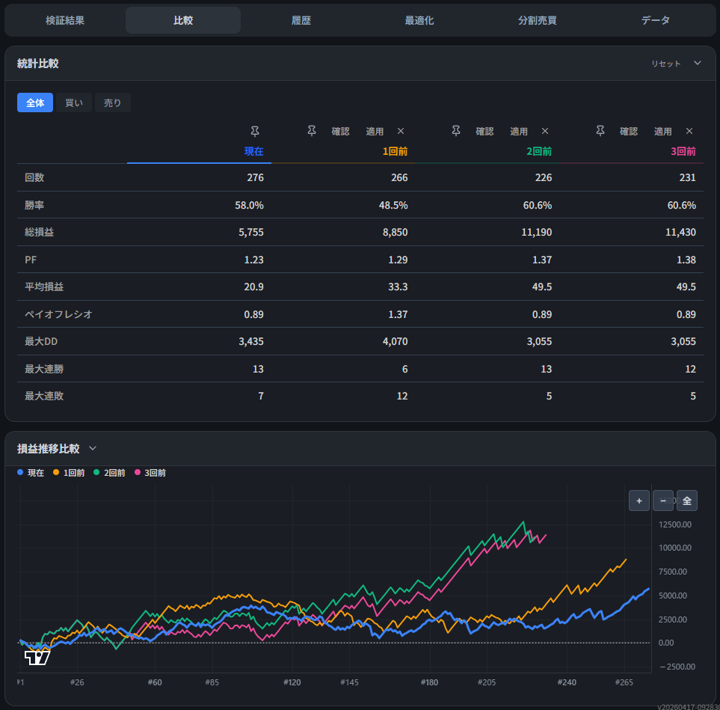Open the 検証結果 tab
Screen dimensions: 720x710
pyautogui.click(x=65, y=20)
